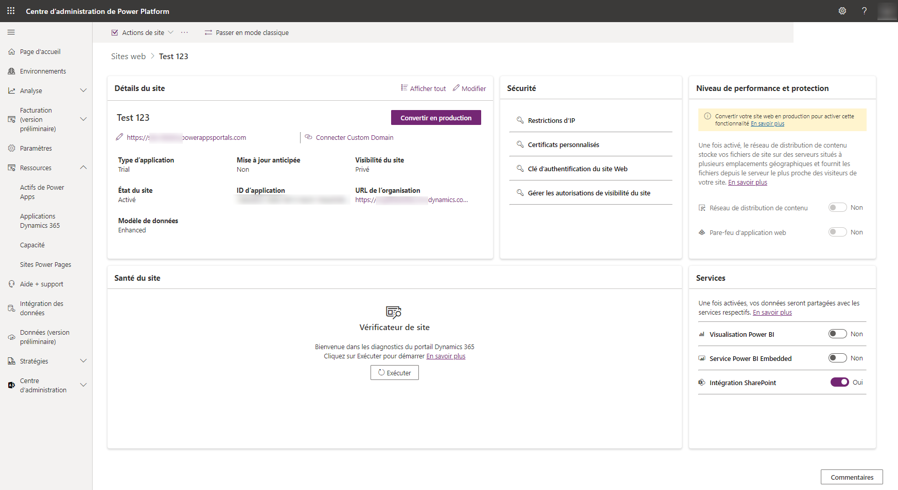Go to Environnements page
Screen dimensions: 898x490
[43, 71]
